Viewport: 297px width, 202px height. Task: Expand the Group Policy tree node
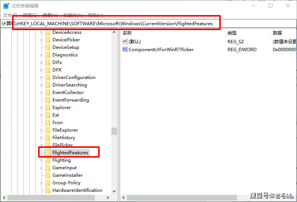click(x=42, y=183)
